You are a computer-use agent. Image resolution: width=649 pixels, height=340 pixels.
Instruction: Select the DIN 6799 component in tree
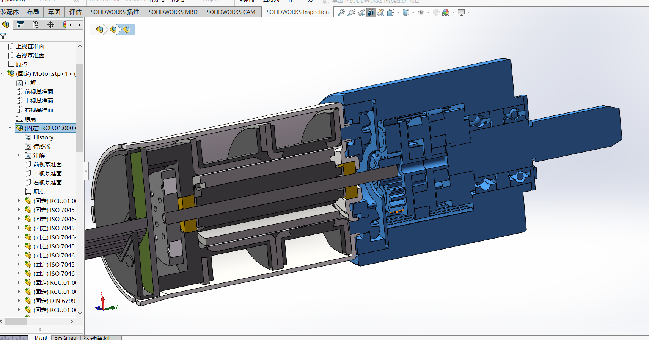[x=54, y=301]
